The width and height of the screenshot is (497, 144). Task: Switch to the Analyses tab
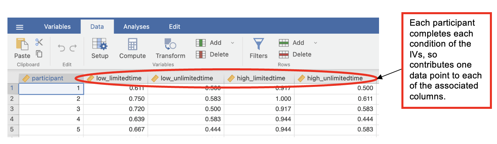click(136, 27)
